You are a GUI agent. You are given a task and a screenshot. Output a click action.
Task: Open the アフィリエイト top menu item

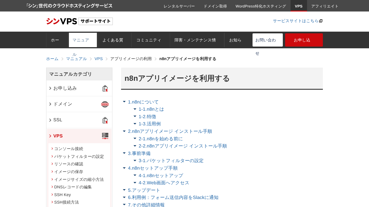point(325,6)
